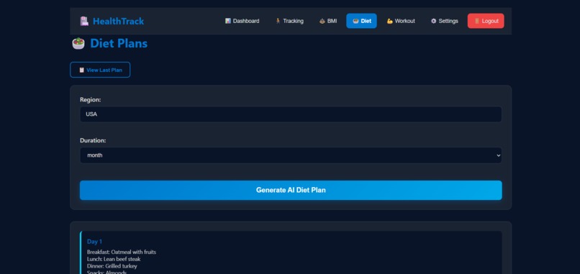The width and height of the screenshot is (580, 274).
Task: Click the runner icon next to Tracking
Action: point(278,21)
